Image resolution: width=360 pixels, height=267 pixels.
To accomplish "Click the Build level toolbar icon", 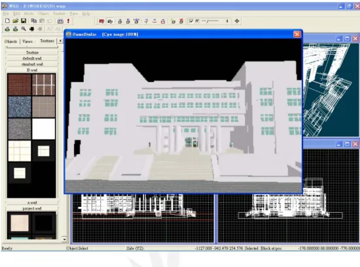I will pos(60,21).
